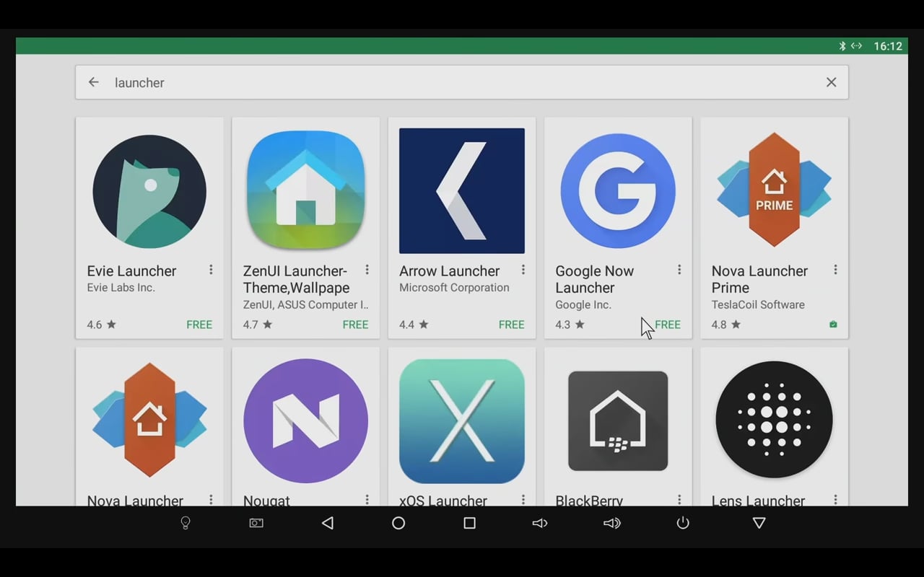The image size is (924, 577).
Task: Collapse navigation bar with down arrow
Action: click(x=759, y=523)
